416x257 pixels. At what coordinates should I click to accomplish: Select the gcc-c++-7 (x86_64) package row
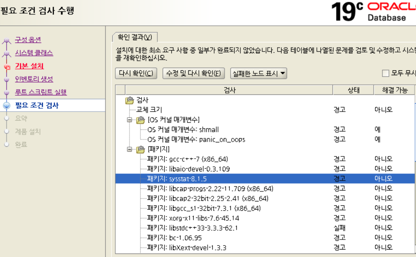pos(265,159)
